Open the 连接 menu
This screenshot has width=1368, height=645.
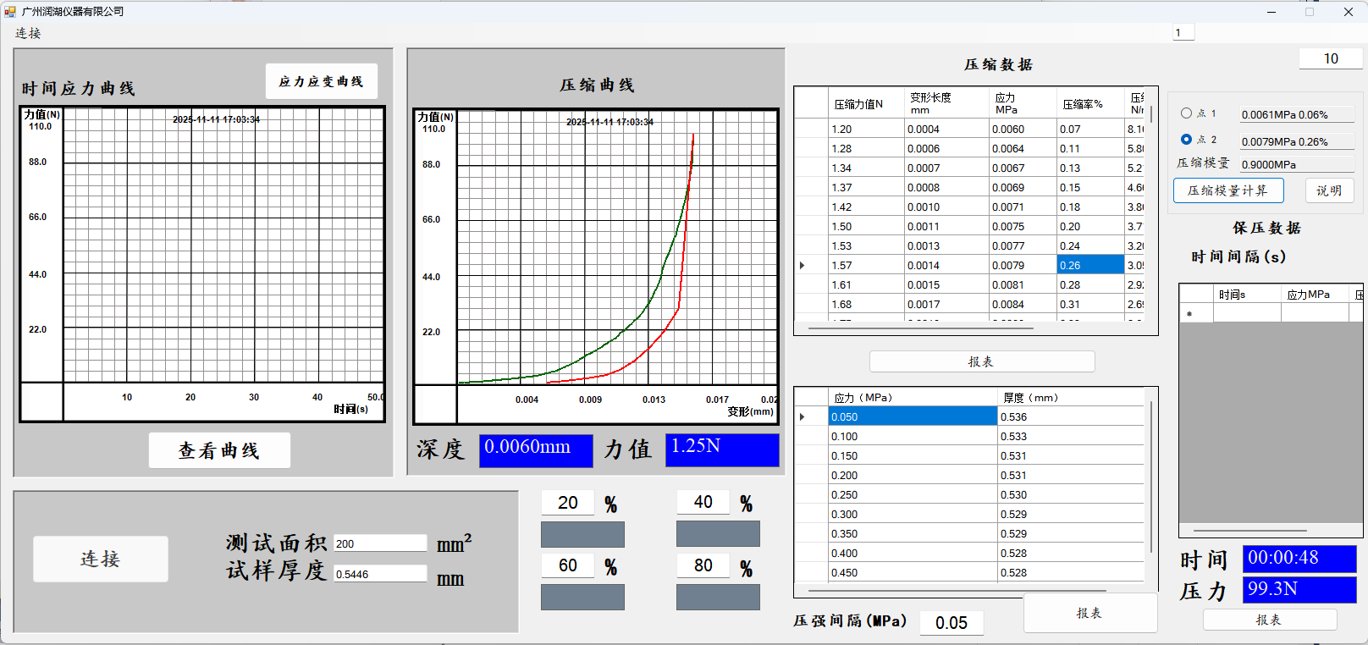28,33
